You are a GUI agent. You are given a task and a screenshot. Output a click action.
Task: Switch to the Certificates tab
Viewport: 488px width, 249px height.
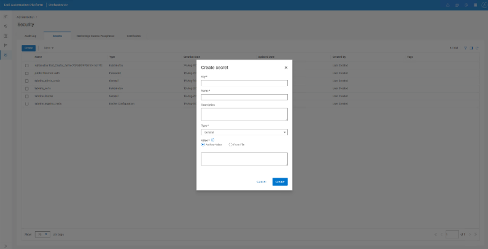tap(134, 36)
